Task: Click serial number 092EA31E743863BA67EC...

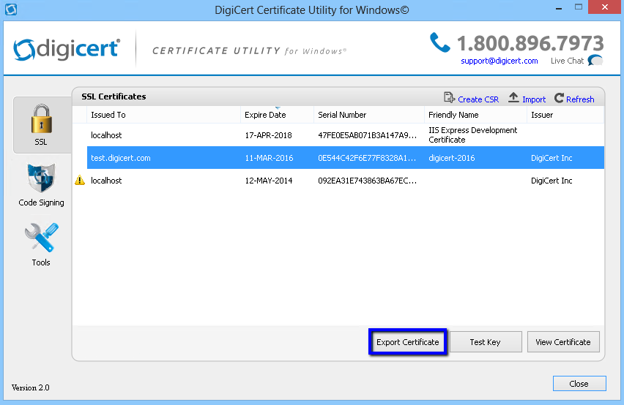Action: coord(368,181)
